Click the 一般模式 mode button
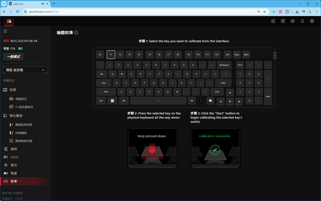 pos(14,57)
